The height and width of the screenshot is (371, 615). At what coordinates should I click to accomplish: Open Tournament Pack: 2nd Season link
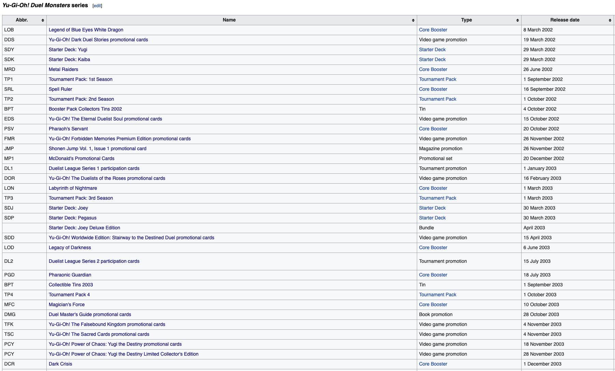[x=81, y=99]
